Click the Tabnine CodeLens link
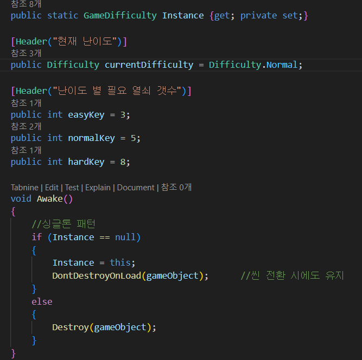This screenshot has height=360, width=362. pos(24,188)
